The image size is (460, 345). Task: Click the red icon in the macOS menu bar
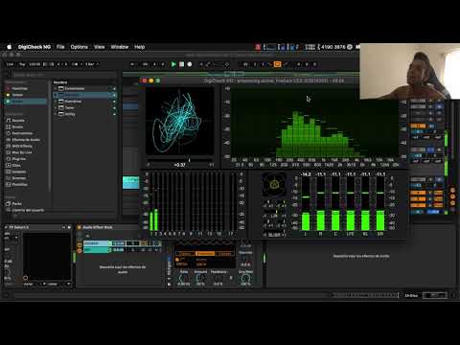[x=258, y=47]
